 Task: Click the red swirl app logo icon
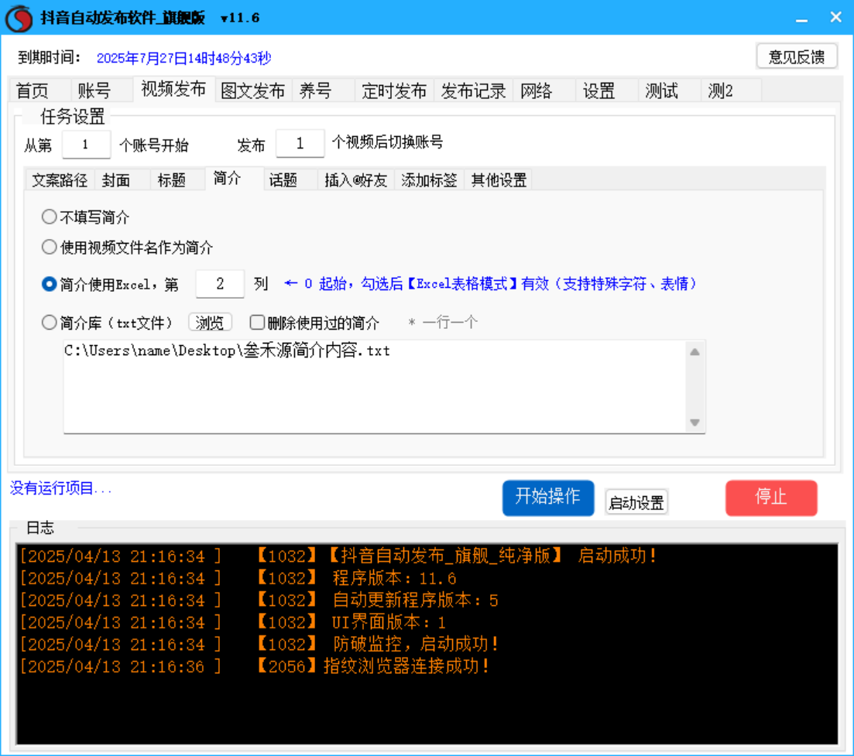(x=19, y=18)
